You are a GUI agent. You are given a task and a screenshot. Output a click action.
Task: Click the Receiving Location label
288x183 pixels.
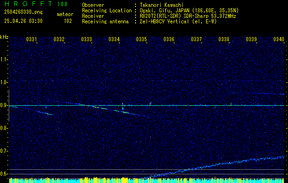point(107,11)
